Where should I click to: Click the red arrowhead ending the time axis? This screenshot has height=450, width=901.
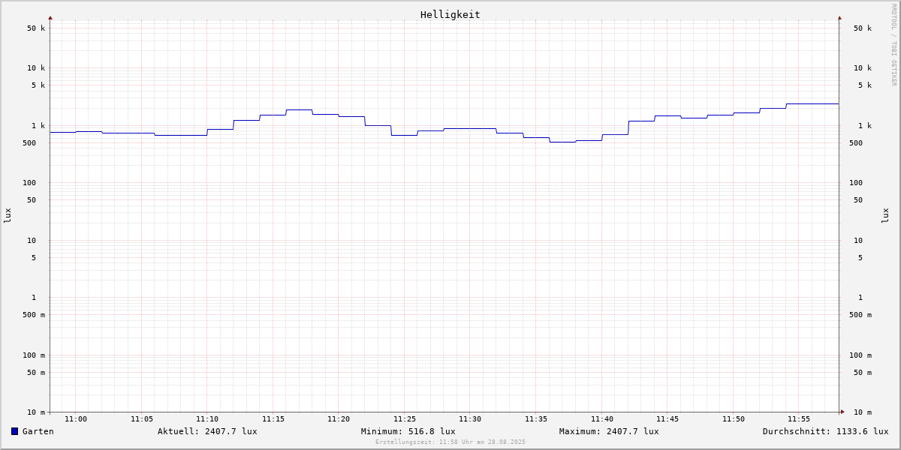pyautogui.click(x=842, y=412)
